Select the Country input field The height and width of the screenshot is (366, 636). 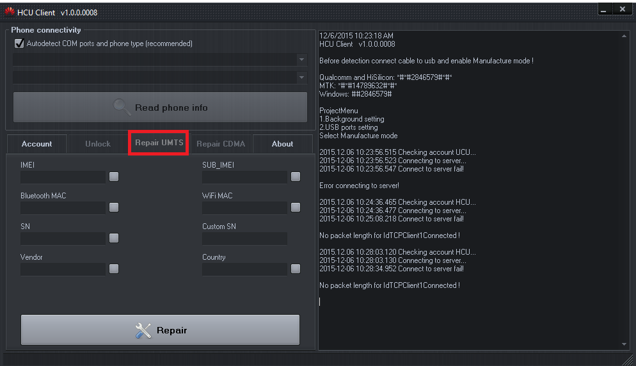pyautogui.click(x=244, y=269)
